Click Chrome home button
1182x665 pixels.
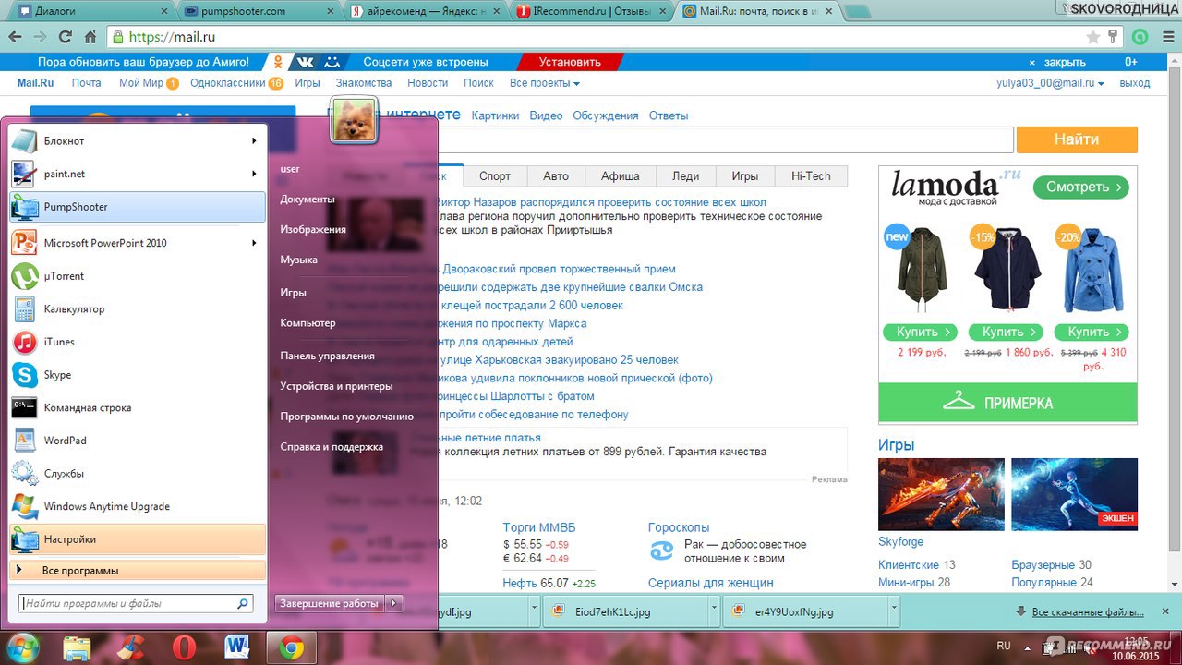(90, 37)
